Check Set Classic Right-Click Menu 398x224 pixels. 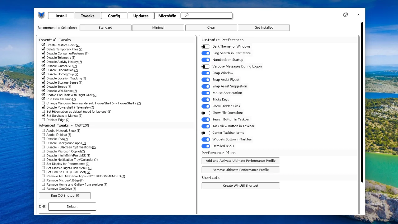pyautogui.click(x=43, y=168)
